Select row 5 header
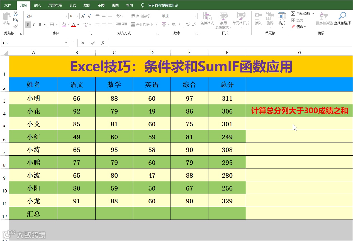Image resolution: width=353 pixels, height=241 pixels. pos(4,124)
